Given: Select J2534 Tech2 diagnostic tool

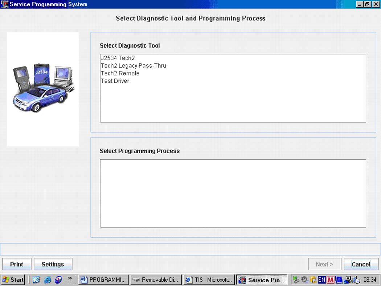Looking at the screenshot, I should point(118,58).
